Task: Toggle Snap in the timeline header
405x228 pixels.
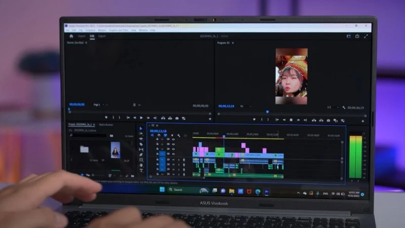Action: tap(159, 135)
